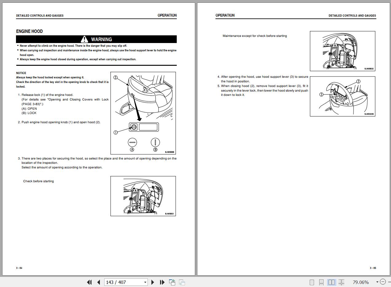391x287 pixels.
Task: Click the "(B): LOCK" text
Action: point(29,113)
